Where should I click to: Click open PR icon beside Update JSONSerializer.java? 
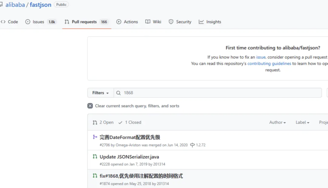pos(95,157)
